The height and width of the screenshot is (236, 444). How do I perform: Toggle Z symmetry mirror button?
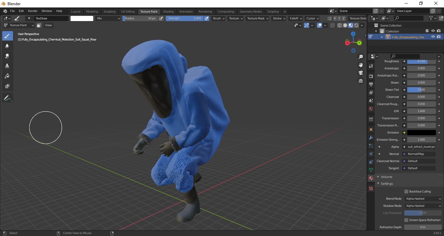click(344, 18)
